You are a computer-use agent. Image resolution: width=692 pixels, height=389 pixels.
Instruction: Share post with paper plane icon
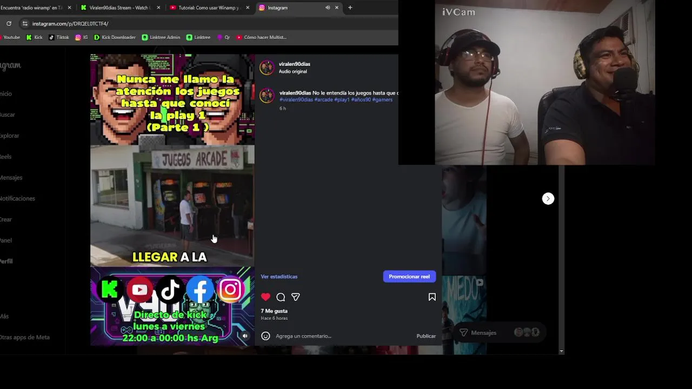pos(296,297)
